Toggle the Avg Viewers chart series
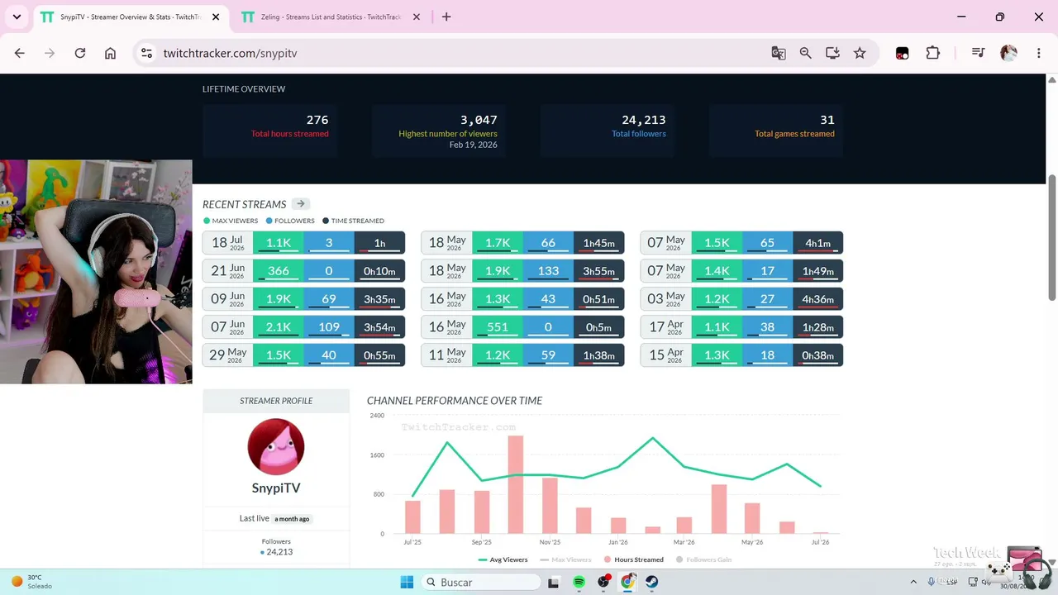This screenshot has width=1058, height=595. [x=503, y=559]
